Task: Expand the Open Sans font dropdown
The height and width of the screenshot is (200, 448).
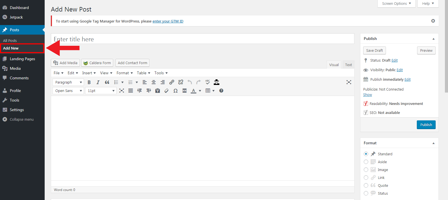Action: pos(68,91)
